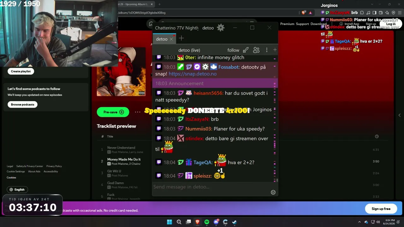This screenshot has height=227, width=404.
Task: Click username Fossabot in chat
Action: pos(229,67)
